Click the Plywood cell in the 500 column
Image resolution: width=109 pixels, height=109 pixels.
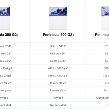[58, 98]
